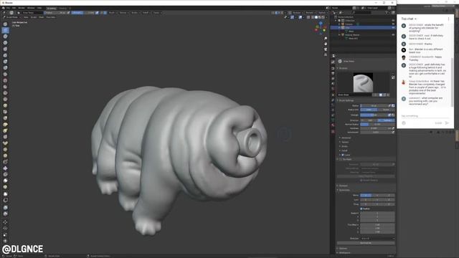Toggle Lock X axis button
This screenshot has width=459, height=258.
coord(366,200)
